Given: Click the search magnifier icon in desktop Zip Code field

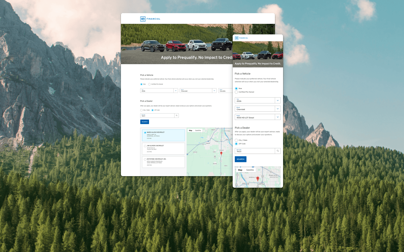Looking at the screenshot, I should pos(177,115).
